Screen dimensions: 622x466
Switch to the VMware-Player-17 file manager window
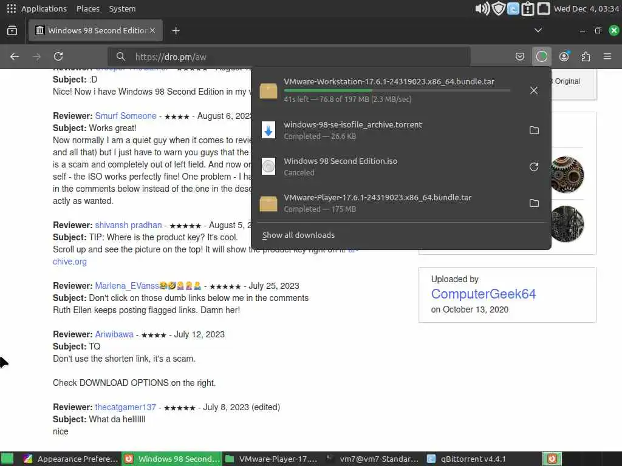point(272,459)
